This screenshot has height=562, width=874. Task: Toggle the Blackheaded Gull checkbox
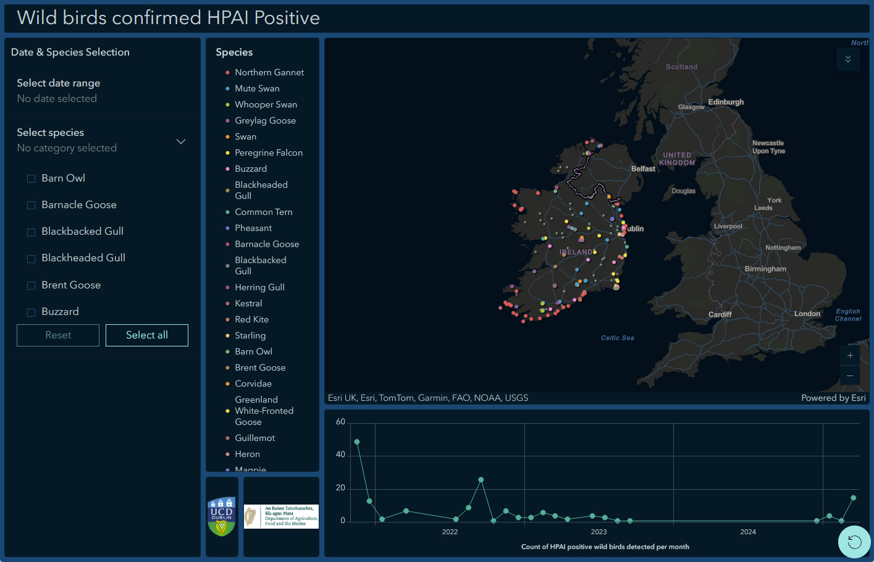(x=31, y=259)
